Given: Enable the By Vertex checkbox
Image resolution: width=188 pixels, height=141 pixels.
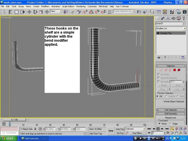Looking at the screenshot, I should (159, 74).
